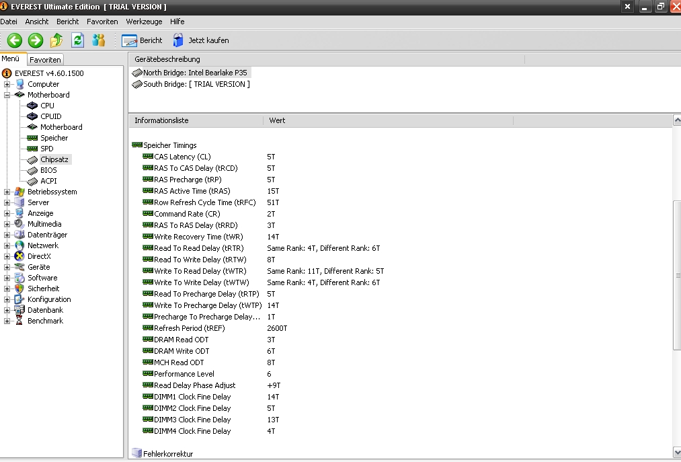Select BIOS chip icon in tree
Viewport: 681px width, 462px height.
(x=32, y=170)
